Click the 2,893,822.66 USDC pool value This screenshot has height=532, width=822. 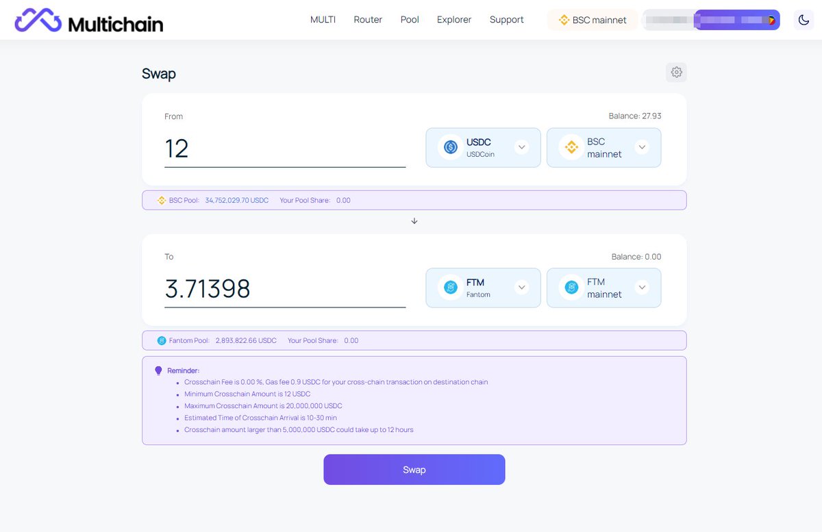click(x=246, y=340)
